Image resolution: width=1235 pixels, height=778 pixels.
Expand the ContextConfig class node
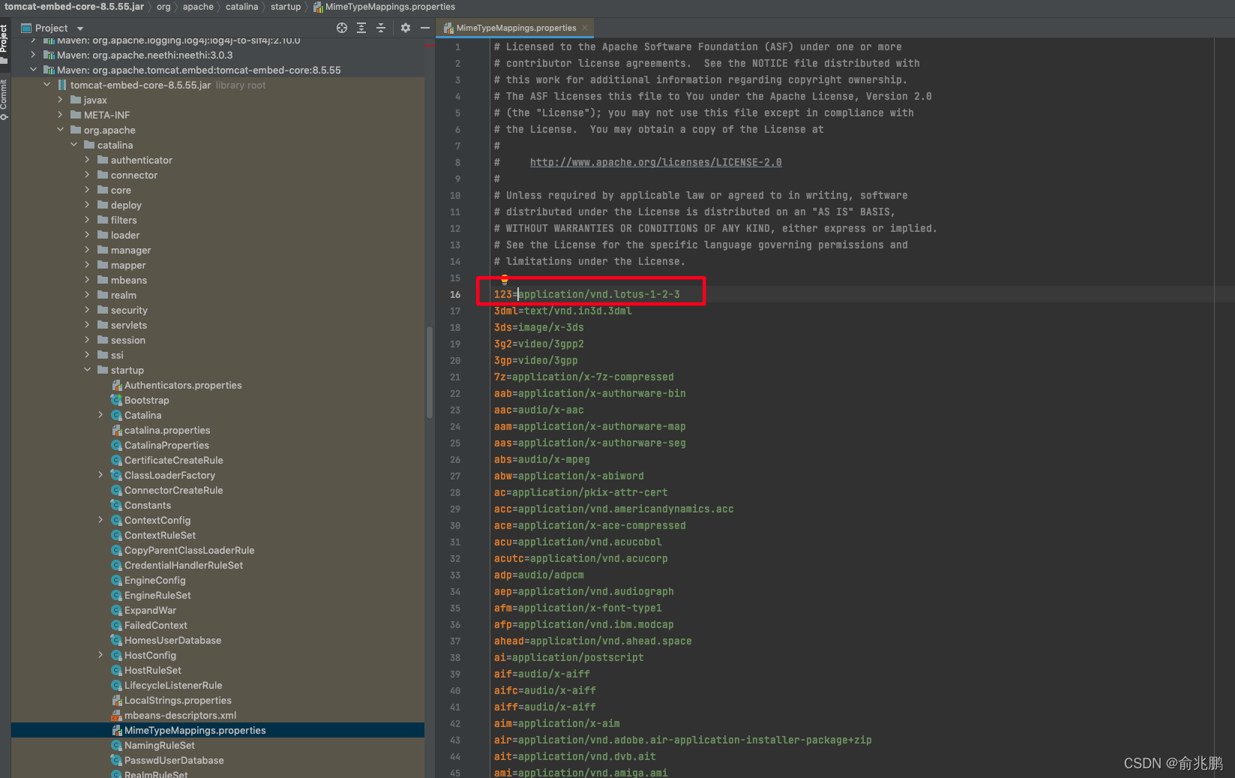(100, 520)
